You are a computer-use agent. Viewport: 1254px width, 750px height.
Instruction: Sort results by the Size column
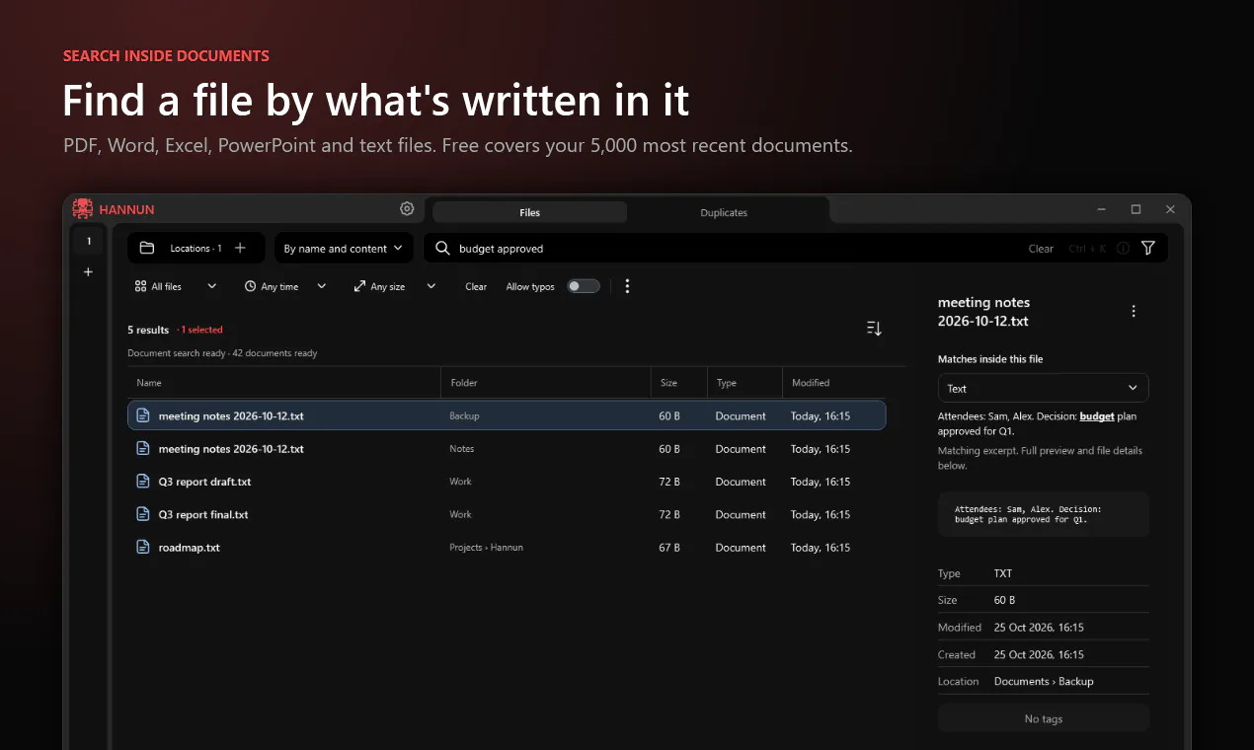[679, 383]
